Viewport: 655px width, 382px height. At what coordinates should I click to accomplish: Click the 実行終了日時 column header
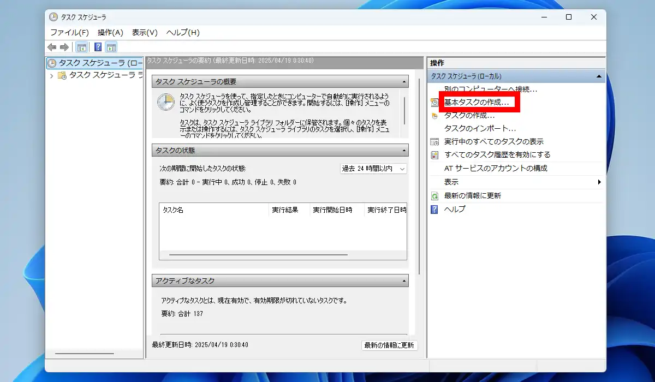click(385, 210)
